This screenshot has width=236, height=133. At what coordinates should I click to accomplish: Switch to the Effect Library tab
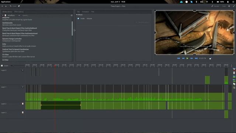(x=19, y=12)
